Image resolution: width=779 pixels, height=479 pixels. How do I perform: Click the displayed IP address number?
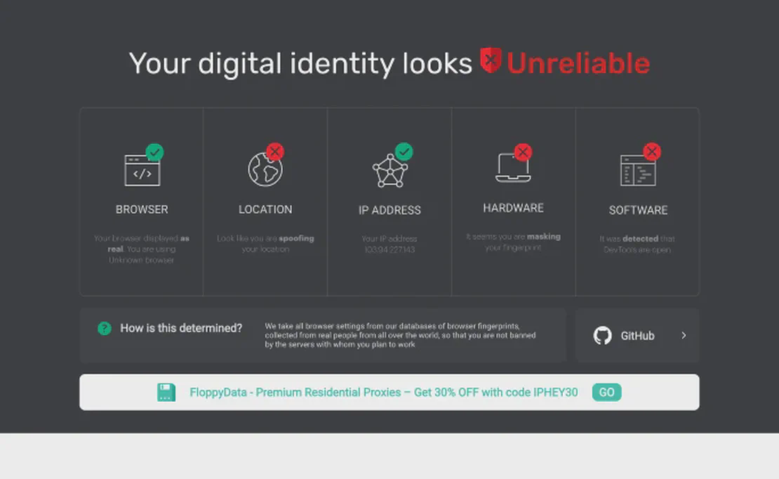pos(389,250)
